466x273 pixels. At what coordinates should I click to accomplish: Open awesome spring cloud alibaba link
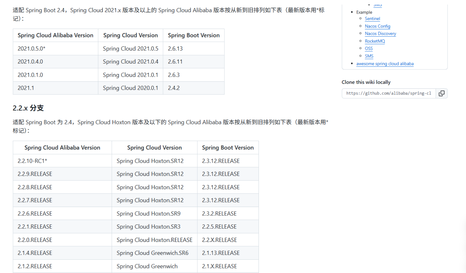pyautogui.click(x=385, y=64)
